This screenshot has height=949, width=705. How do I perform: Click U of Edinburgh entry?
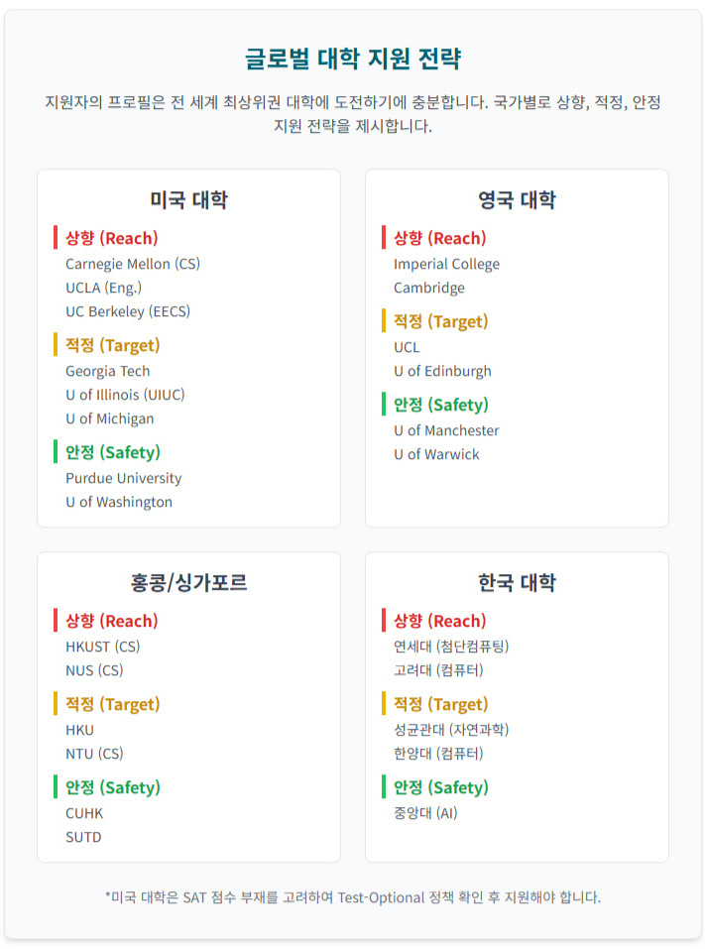click(442, 371)
